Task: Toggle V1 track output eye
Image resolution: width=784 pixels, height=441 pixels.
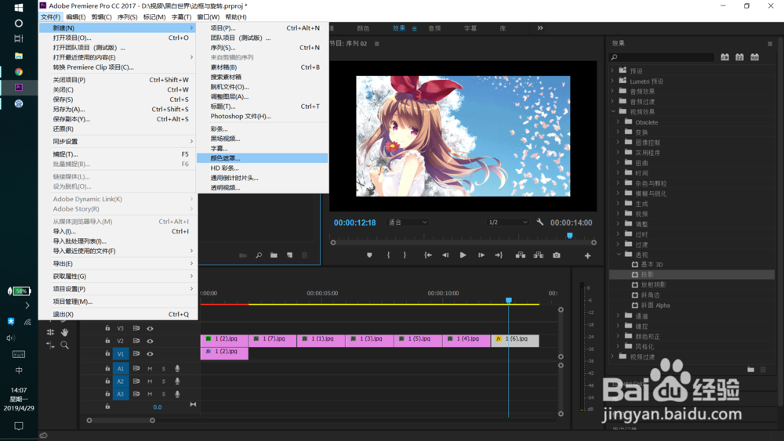Action: coord(150,353)
